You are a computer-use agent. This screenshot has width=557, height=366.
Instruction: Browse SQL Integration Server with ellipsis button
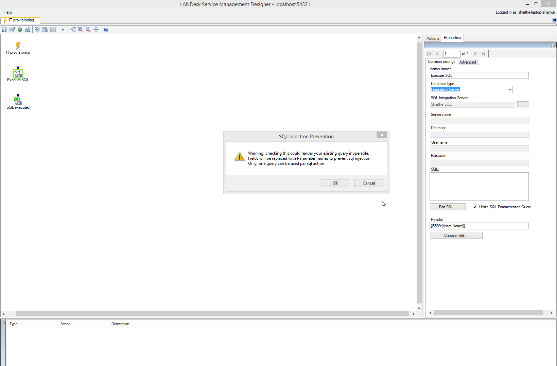(x=523, y=104)
